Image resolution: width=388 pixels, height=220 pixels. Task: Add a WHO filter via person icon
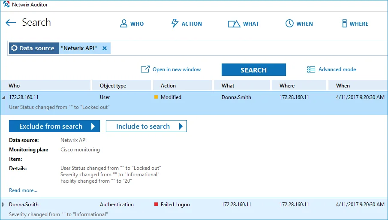click(123, 24)
